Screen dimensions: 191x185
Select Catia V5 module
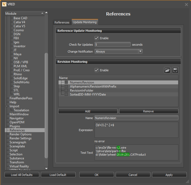(20, 26)
